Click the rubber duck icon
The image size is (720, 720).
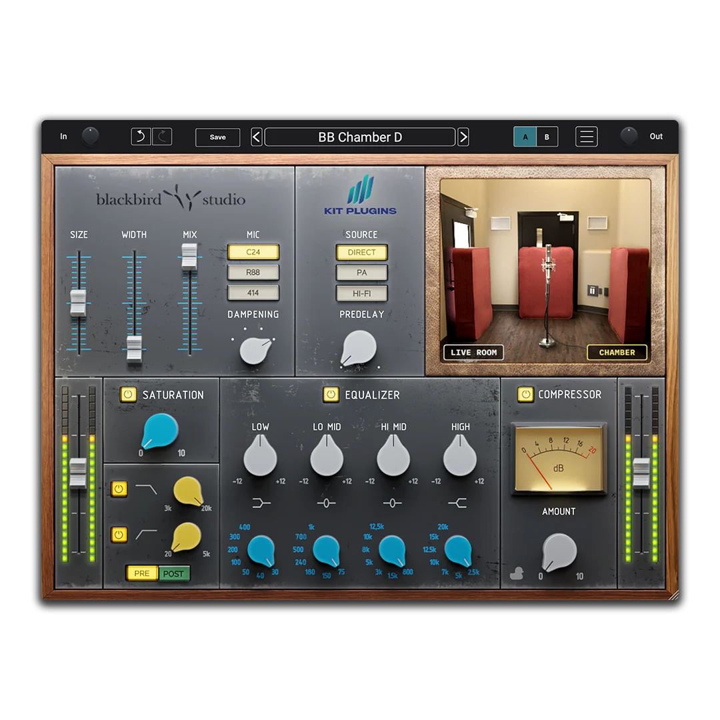click(517, 573)
